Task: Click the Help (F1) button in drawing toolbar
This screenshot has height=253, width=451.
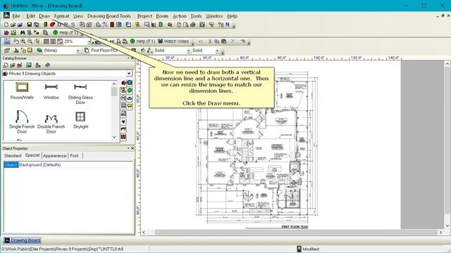Action: coord(142,41)
